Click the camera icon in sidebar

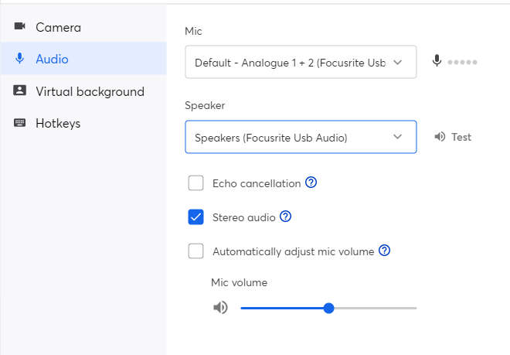(x=20, y=27)
